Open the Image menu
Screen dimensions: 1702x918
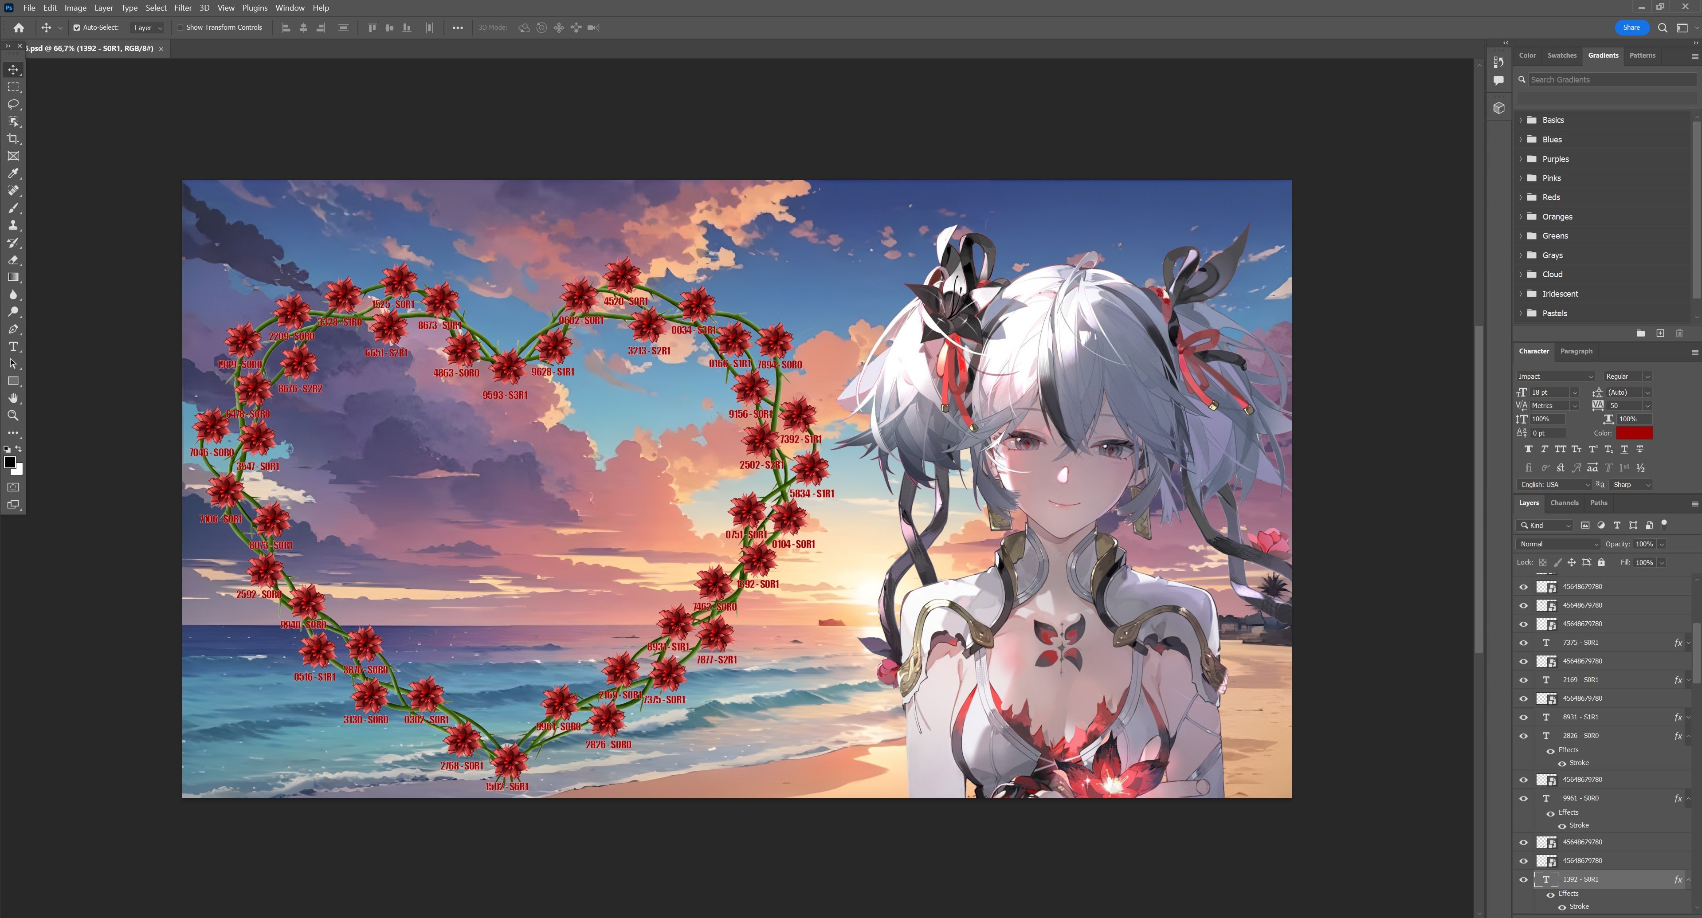coord(75,8)
